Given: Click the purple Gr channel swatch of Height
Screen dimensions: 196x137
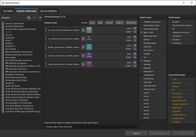Looking at the screenshot, I should [x=89, y=56].
